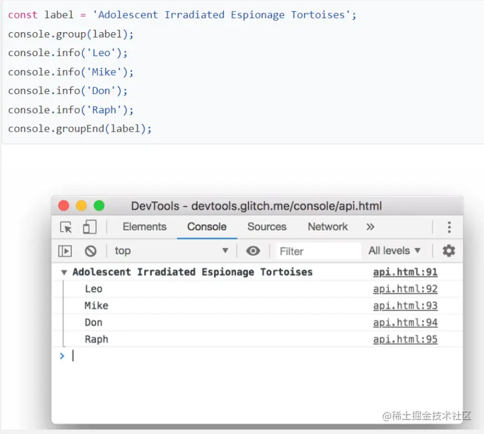484x434 pixels.
Task: Show the console sidebar panel
Action: pyautogui.click(x=65, y=251)
